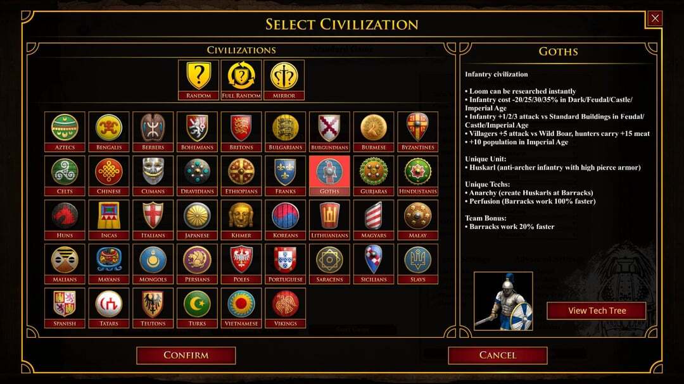This screenshot has height=384, width=684.
Task: Click the Huskarl unit portrait thumbnail
Action: click(x=503, y=301)
